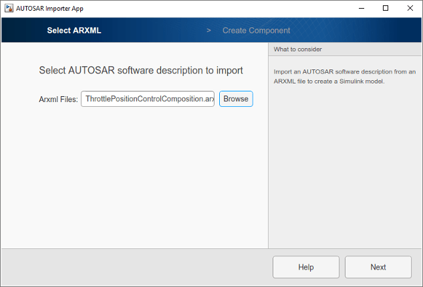423x287 pixels.
Task: Open Help for the importer
Action: tap(306, 267)
